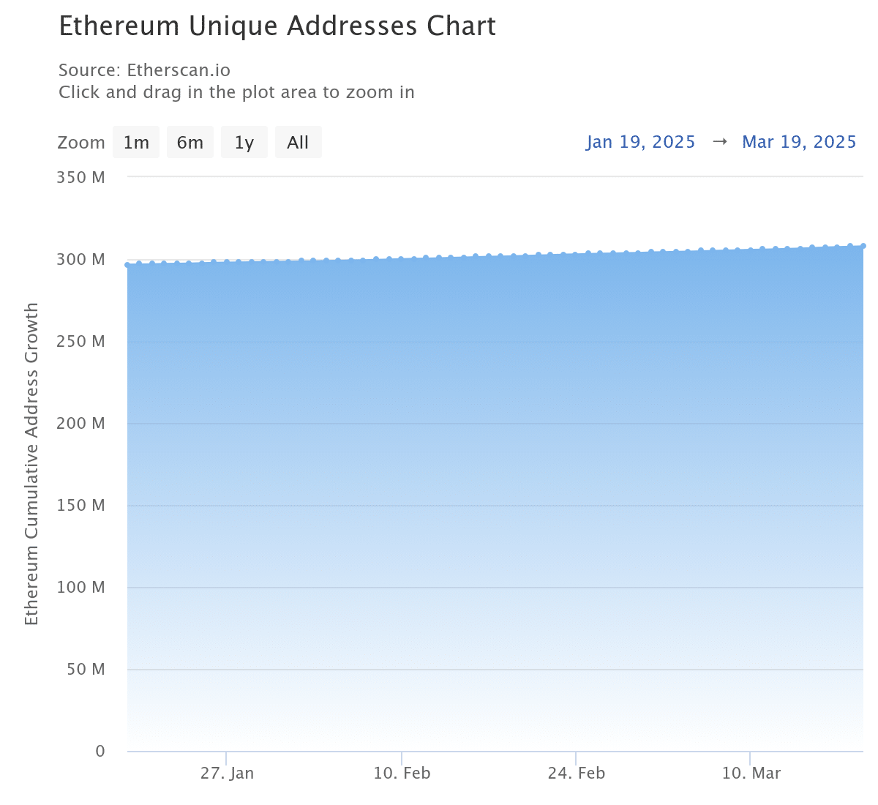Viewport: 878px width, 805px height.
Task: Click the 27. Jan x-axis label
Action: coord(227,774)
